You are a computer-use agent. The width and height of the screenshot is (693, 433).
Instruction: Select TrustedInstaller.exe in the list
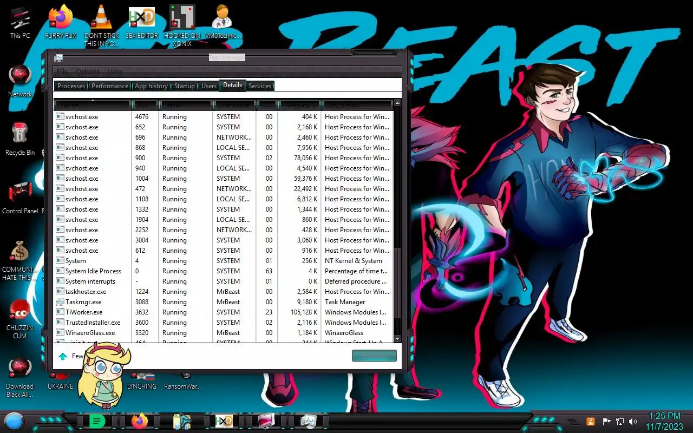point(223,323)
